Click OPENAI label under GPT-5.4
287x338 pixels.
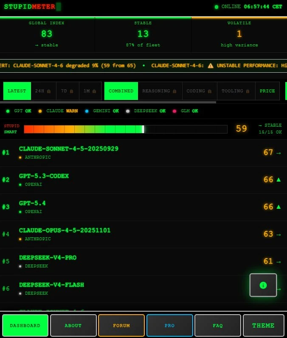34,212
